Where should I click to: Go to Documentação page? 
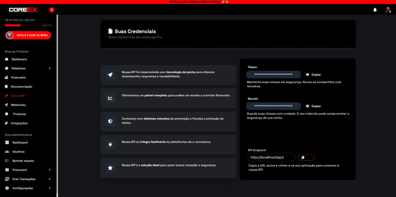21,87
